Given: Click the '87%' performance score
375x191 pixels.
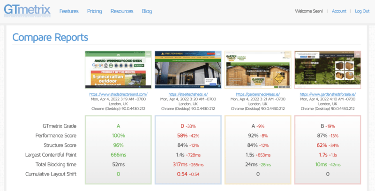Looking at the screenshot, I should (x=322, y=136).
